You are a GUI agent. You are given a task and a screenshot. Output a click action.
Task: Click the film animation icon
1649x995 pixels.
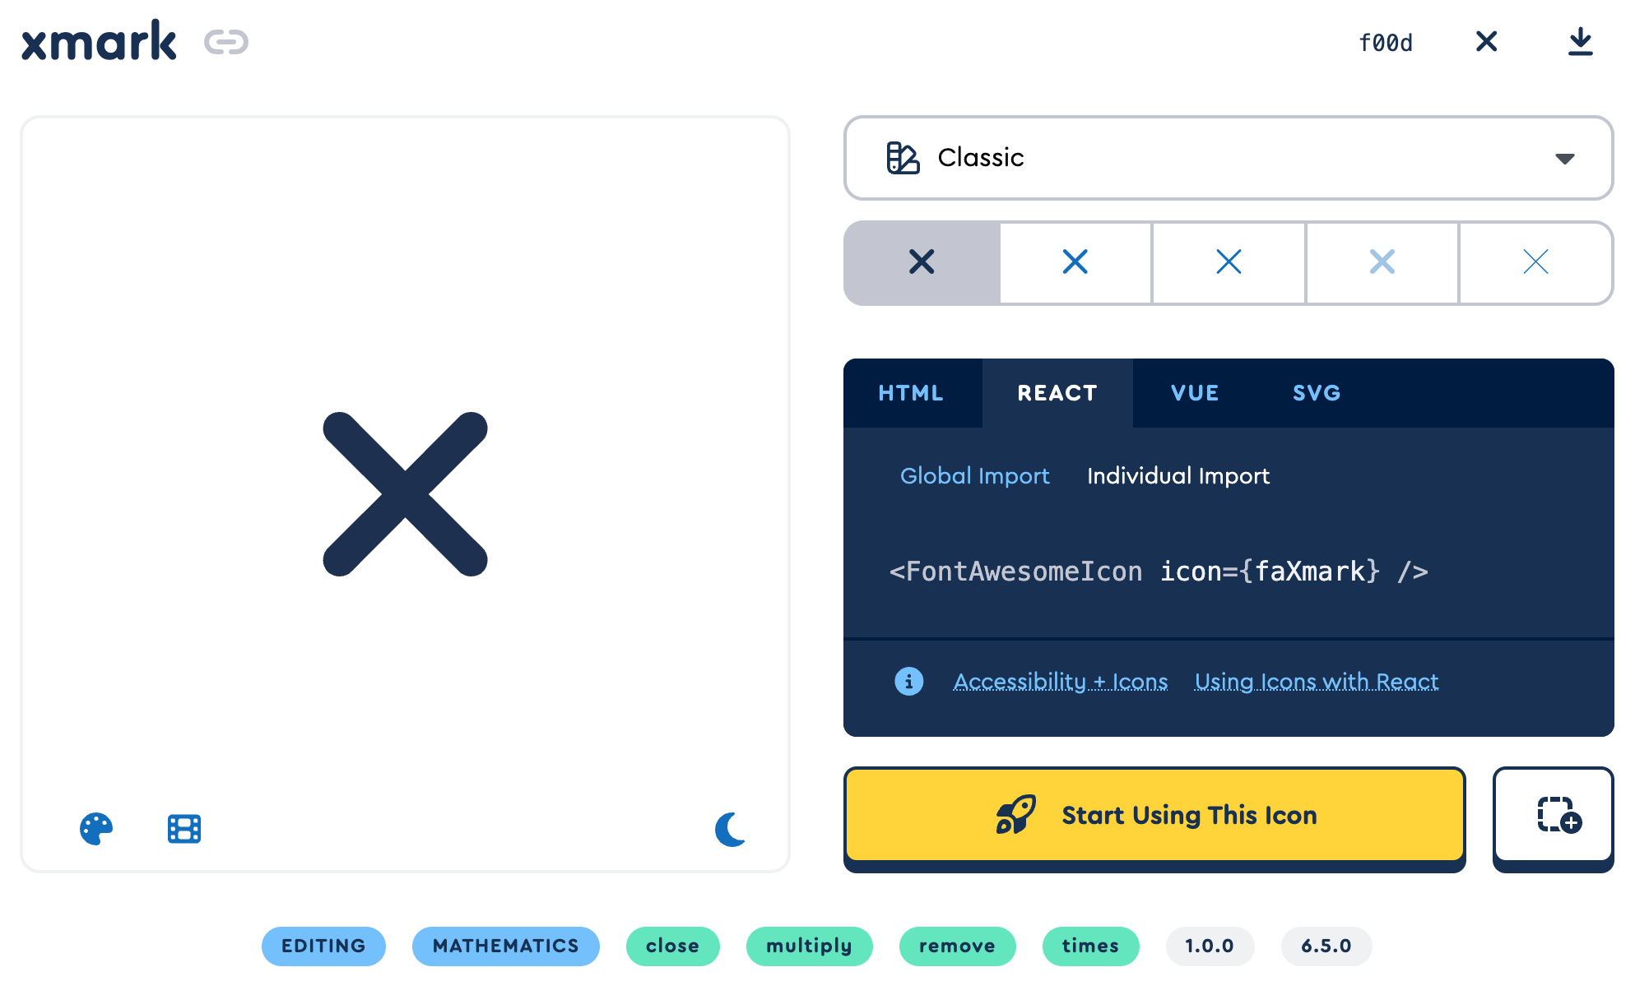(184, 828)
